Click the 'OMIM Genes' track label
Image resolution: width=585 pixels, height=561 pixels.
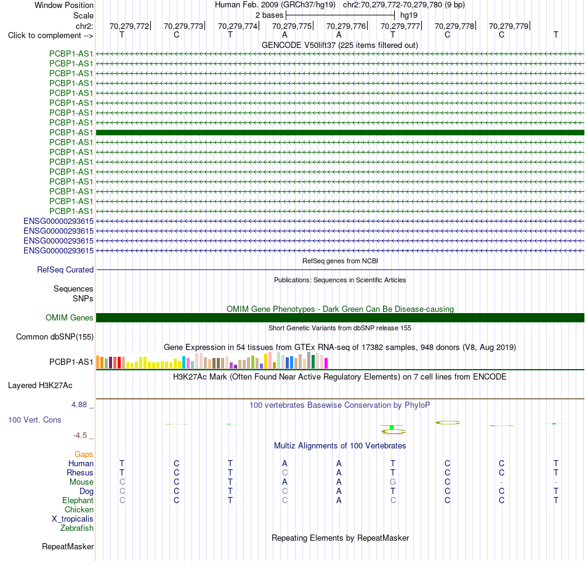pyautogui.click(x=69, y=317)
